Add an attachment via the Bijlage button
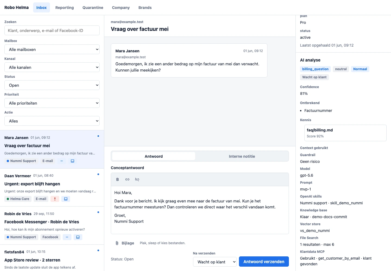This screenshot has width=391, height=271. coord(125,243)
